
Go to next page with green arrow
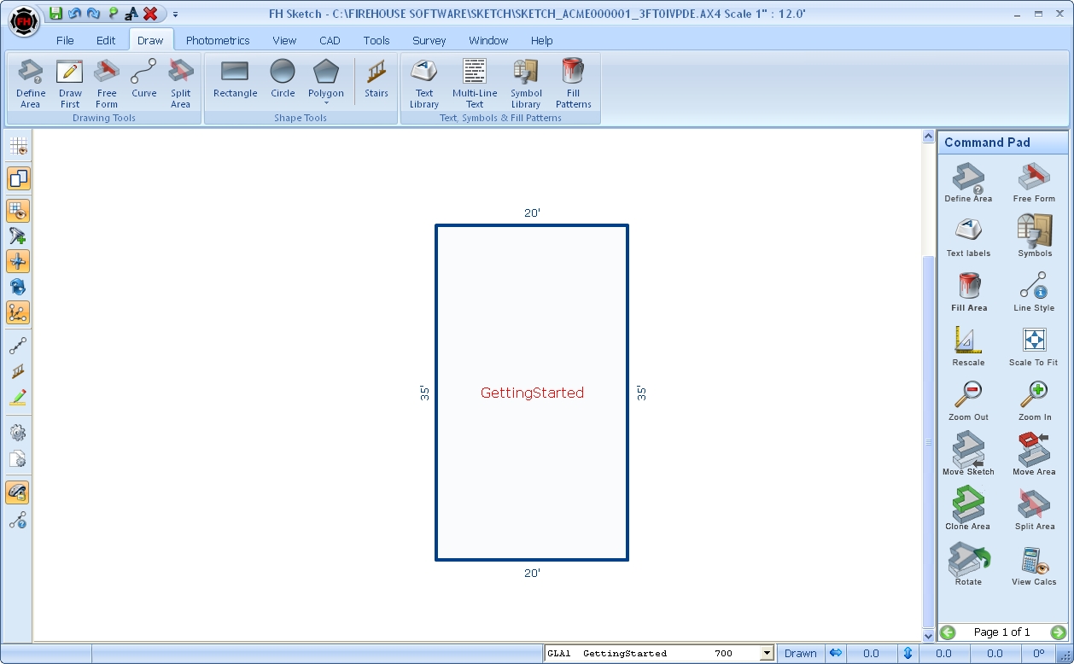[1058, 632]
